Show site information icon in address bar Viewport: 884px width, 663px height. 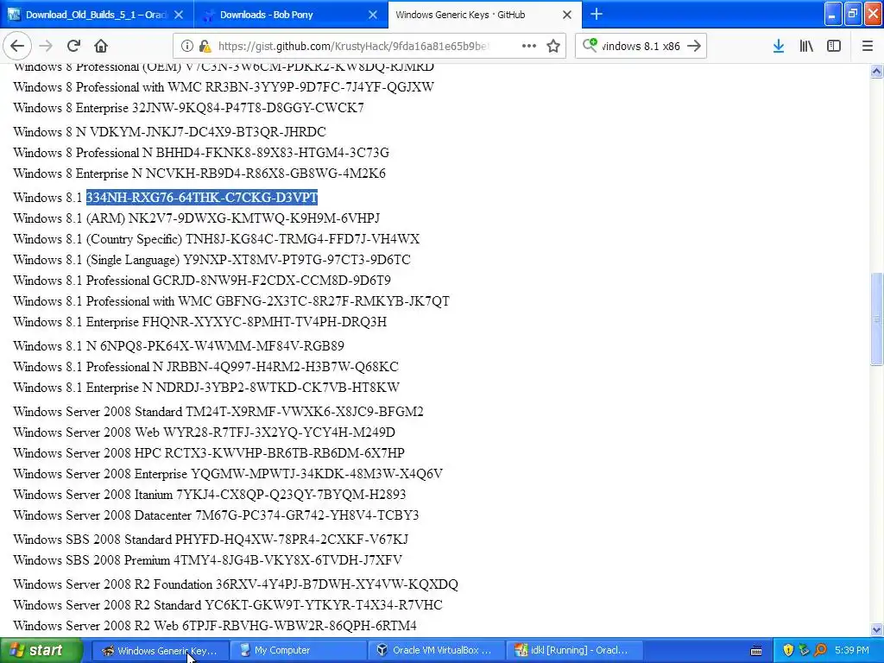pos(186,46)
